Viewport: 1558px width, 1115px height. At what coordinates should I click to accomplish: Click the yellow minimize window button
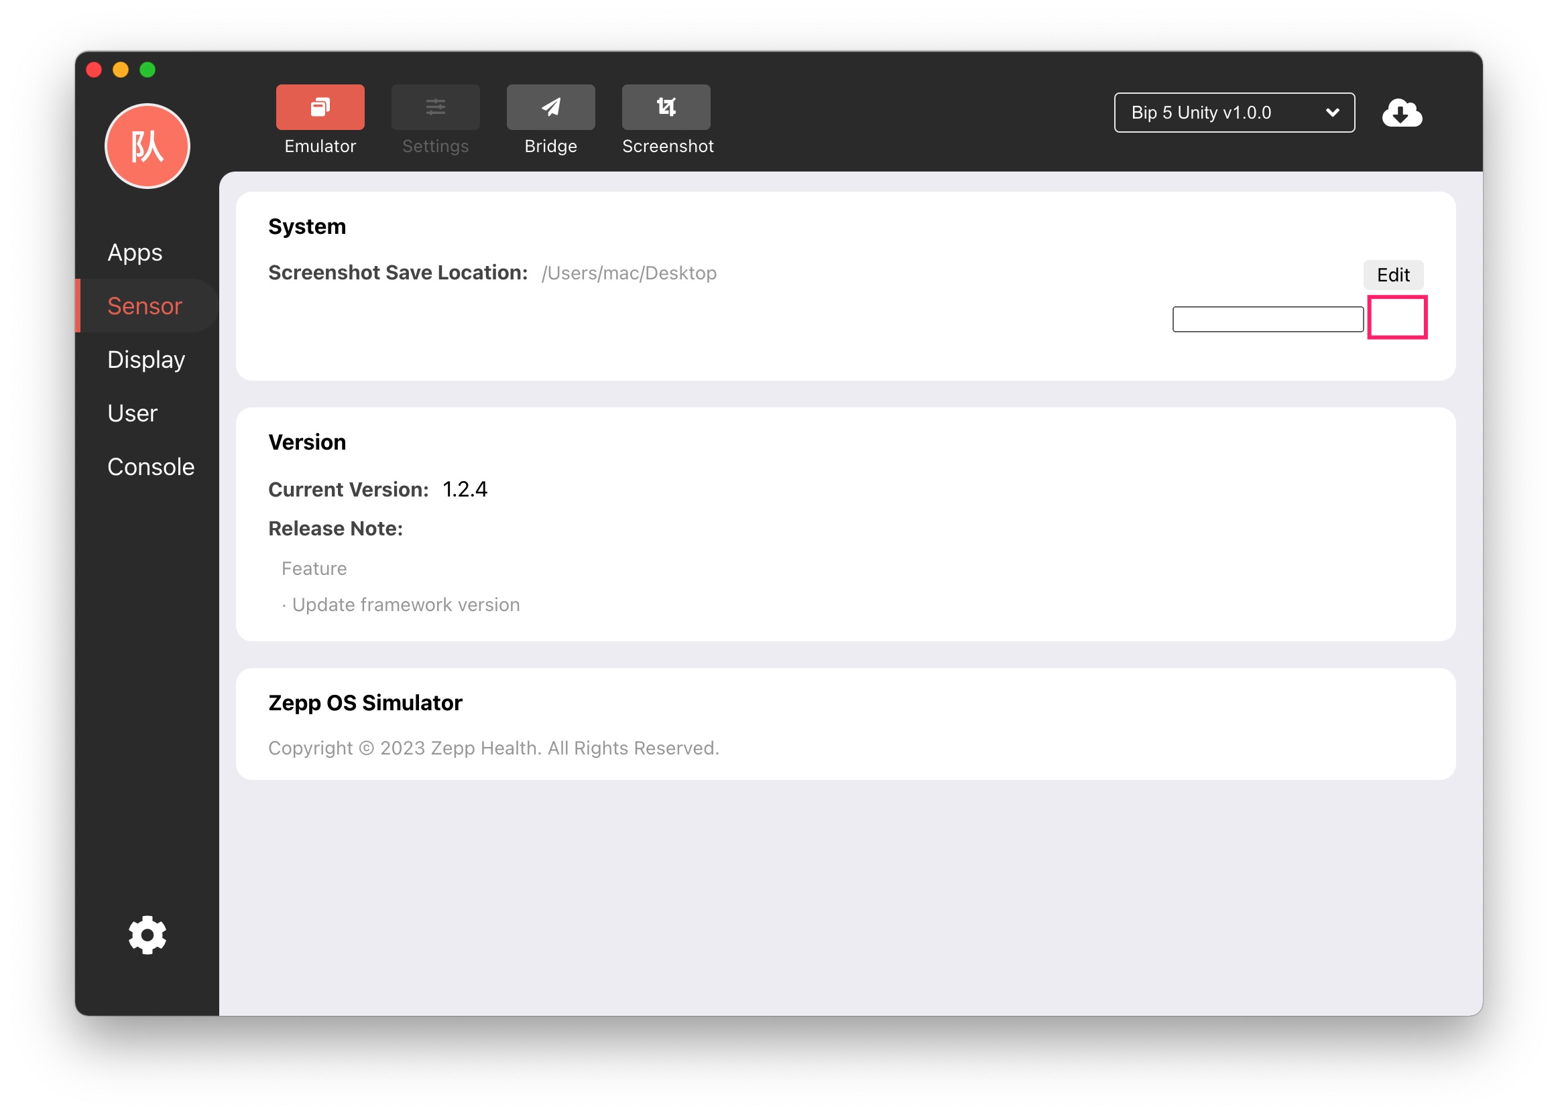click(x=121, y=70)
